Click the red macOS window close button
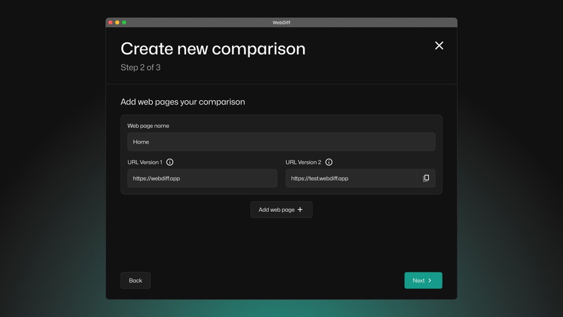This screenshot has width=563, height=317. pyautogui.click(x=110, y=22)
